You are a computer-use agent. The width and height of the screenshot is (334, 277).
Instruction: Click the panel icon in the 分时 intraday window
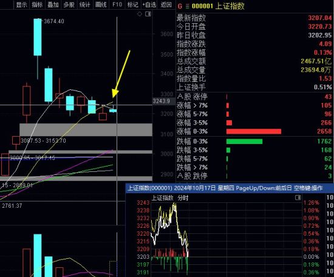tap(298, 198)
